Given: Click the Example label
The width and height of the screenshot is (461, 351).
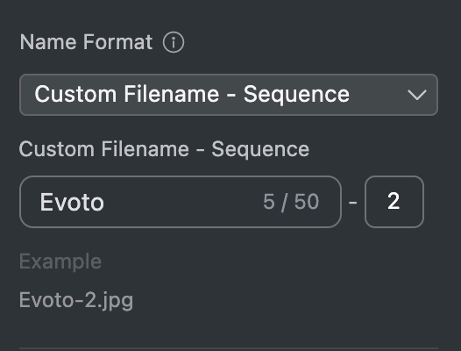Looking at the screenshot, I should coord(60,261).
